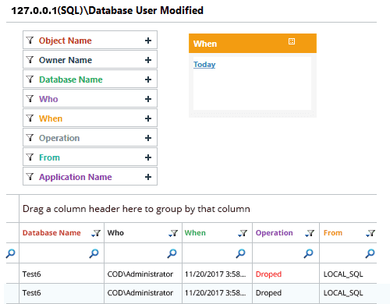The width and height of the screenshot is (390, 304).
Task: Click the Who filter label
Action: (48, 99)
